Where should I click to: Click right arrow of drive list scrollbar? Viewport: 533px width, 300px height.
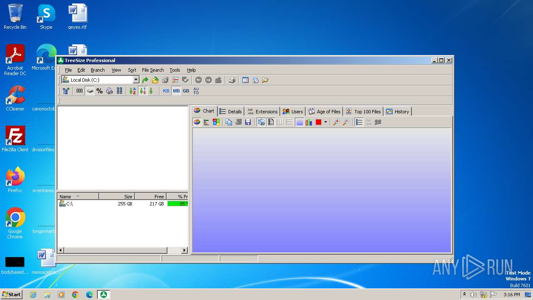tap(184, 250)
